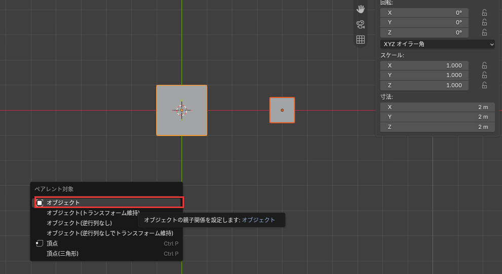Click the dimensions X 2 m field
Viewport: 502px width, 274px height.
[437, 107]
